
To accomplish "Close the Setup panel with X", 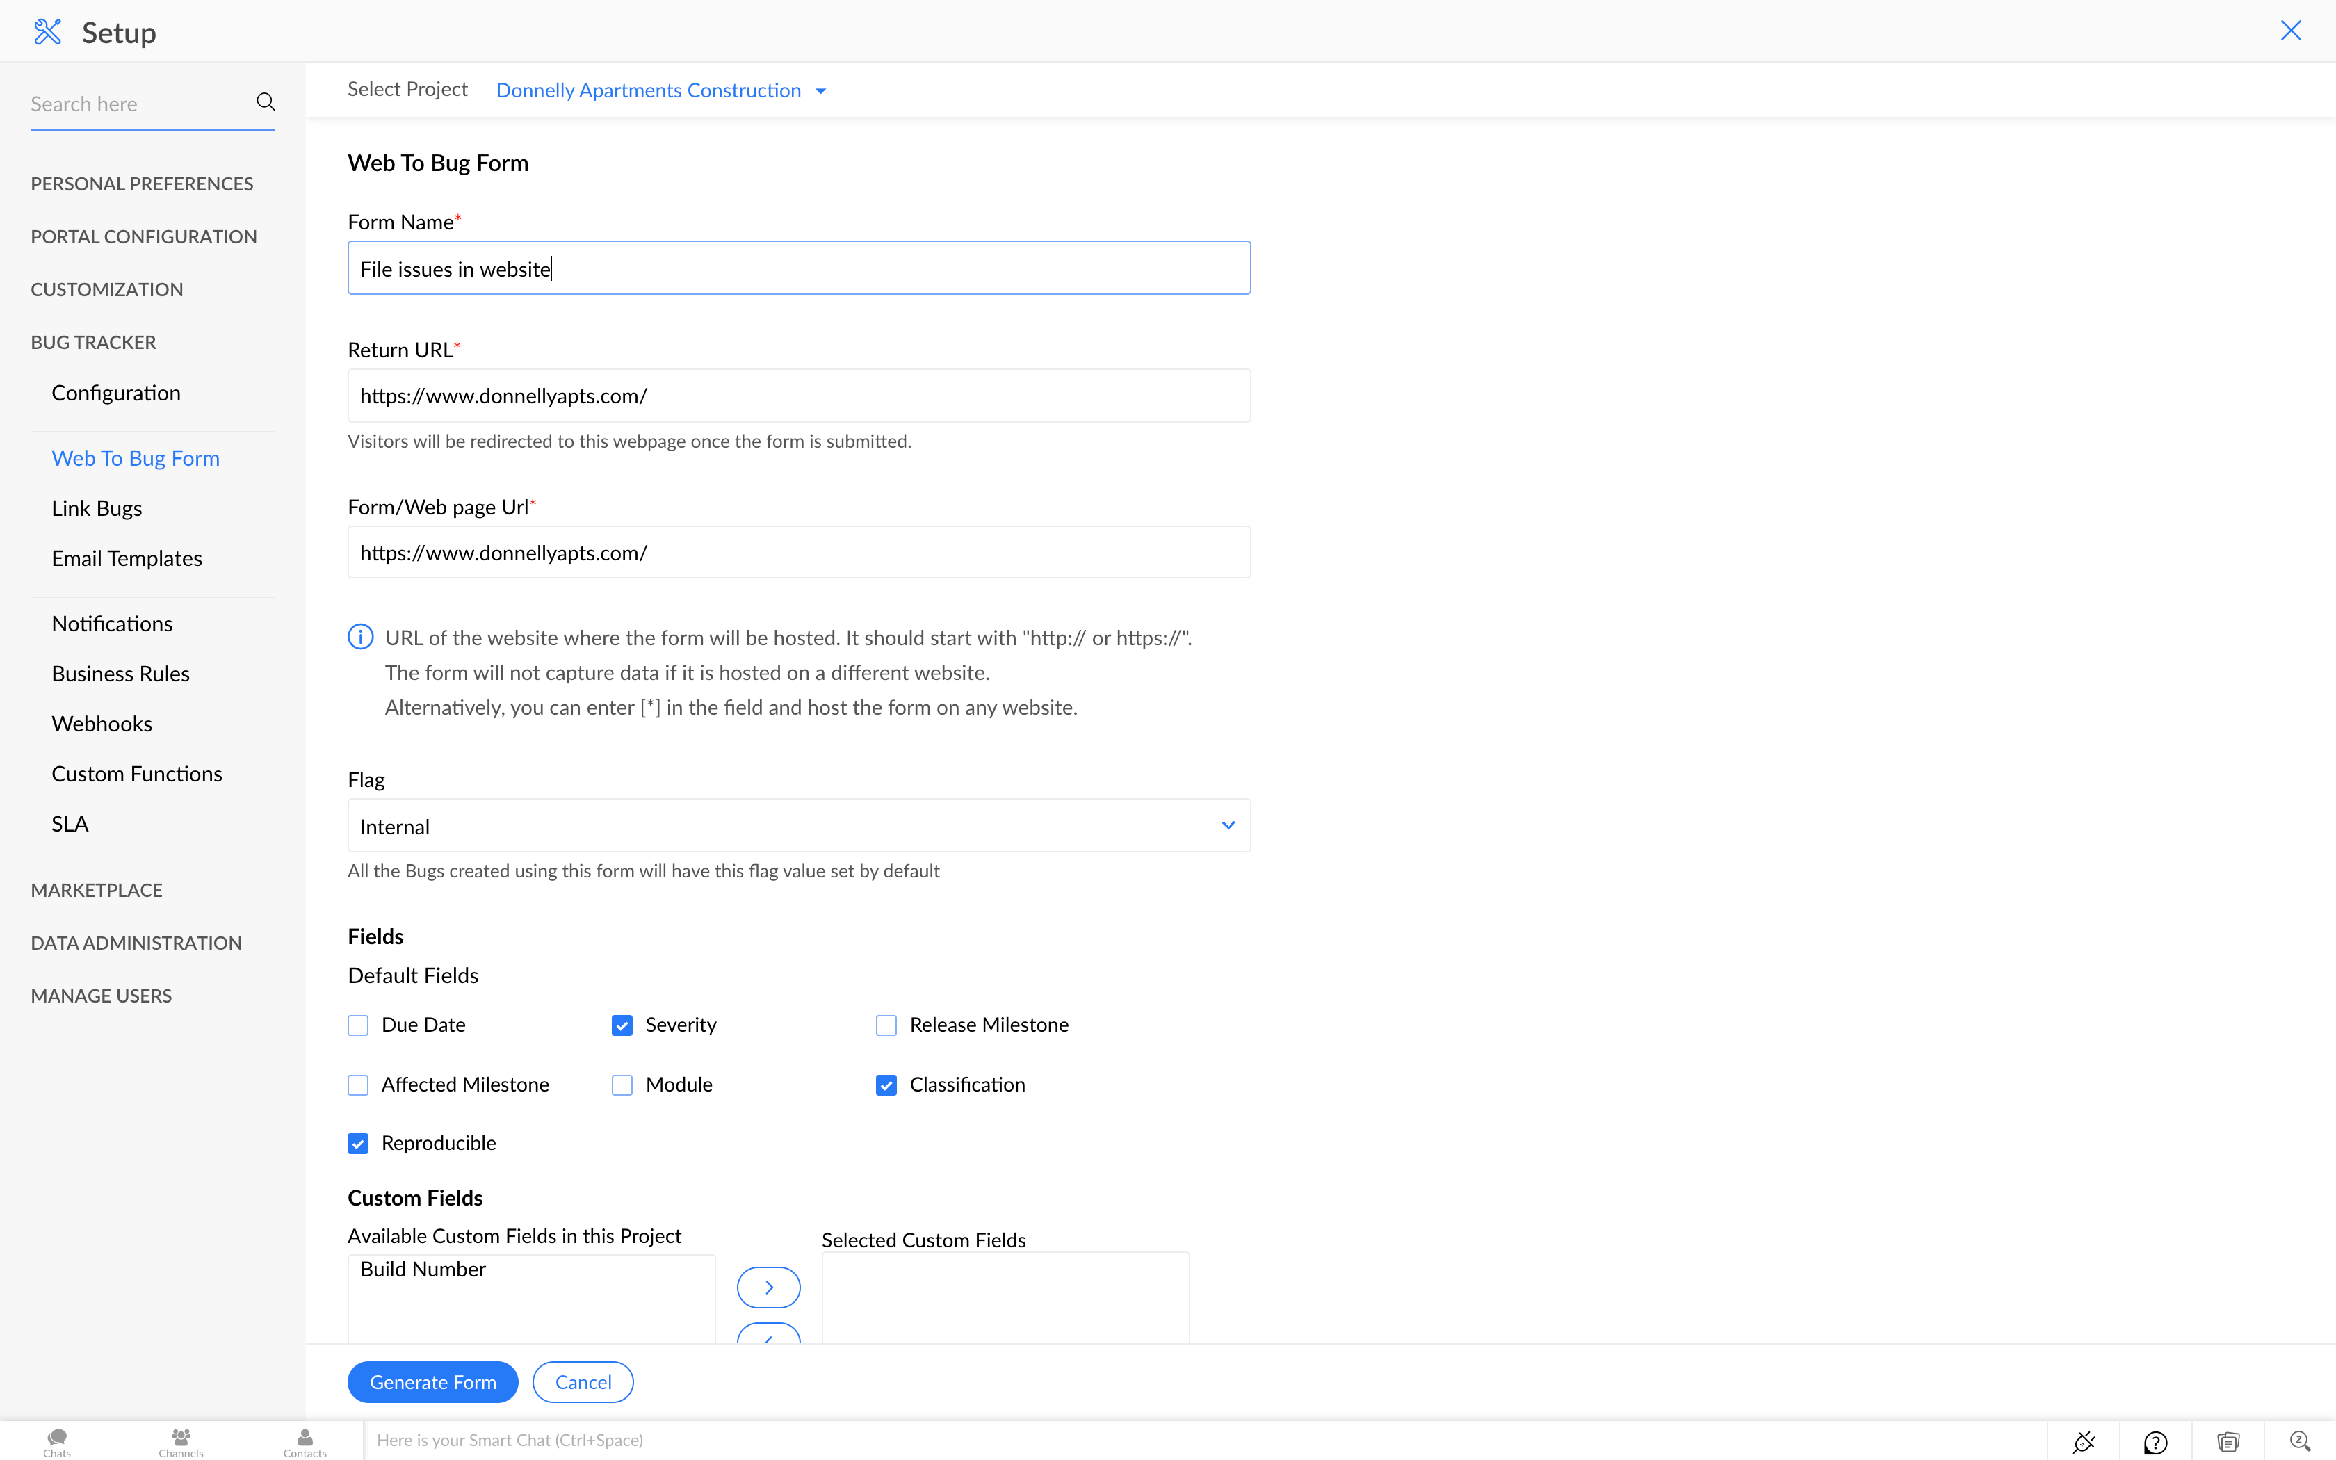I will [2291, 31].
